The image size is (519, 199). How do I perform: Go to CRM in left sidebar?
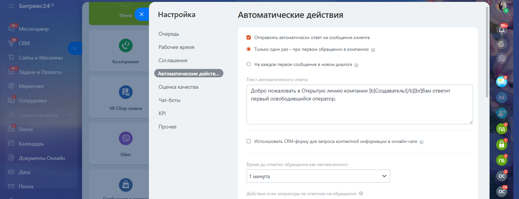tap(24, 43)
